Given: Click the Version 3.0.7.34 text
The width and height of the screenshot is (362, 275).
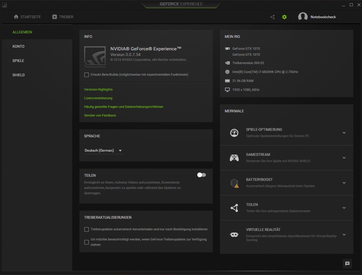Looking at the screenshot, I should [x=125, y=55].
